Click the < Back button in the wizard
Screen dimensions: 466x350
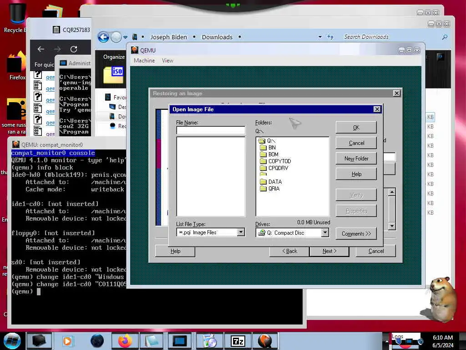pyautogui.click(x=289, y=251)
